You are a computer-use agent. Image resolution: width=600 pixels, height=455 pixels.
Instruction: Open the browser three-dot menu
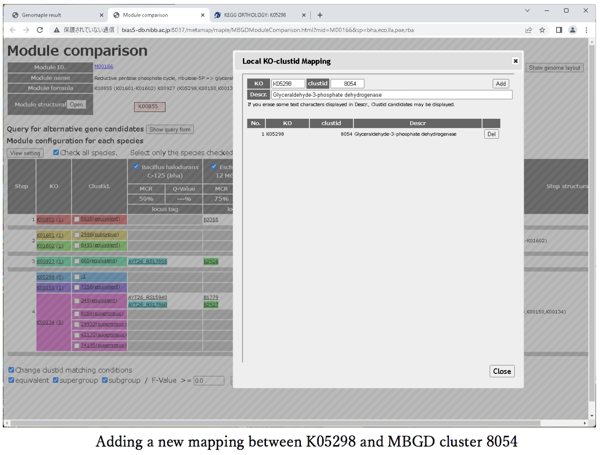(x=586, y=30)
